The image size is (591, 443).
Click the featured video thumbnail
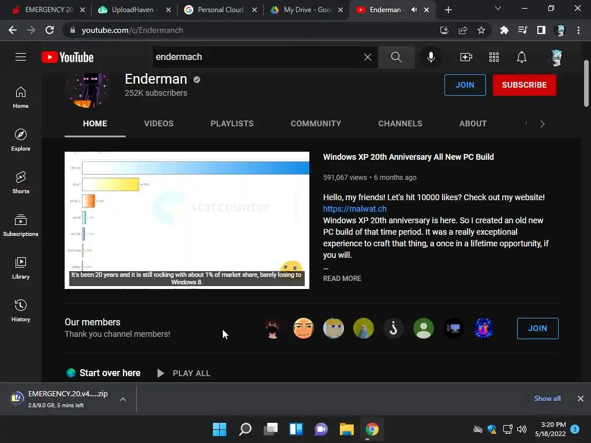coord(187,220)
